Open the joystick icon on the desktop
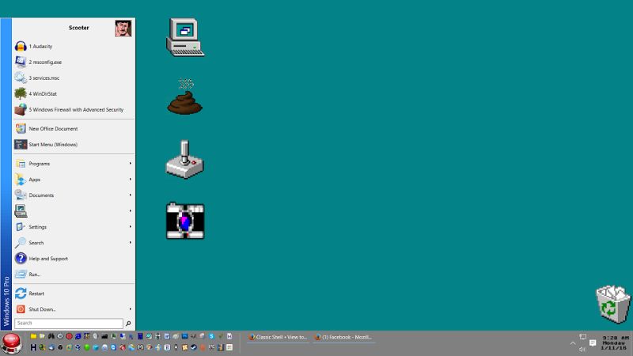 (185, 159)
